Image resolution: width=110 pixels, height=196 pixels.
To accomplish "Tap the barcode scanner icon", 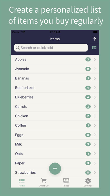I will pyautogui.click(x=94, y=48).
